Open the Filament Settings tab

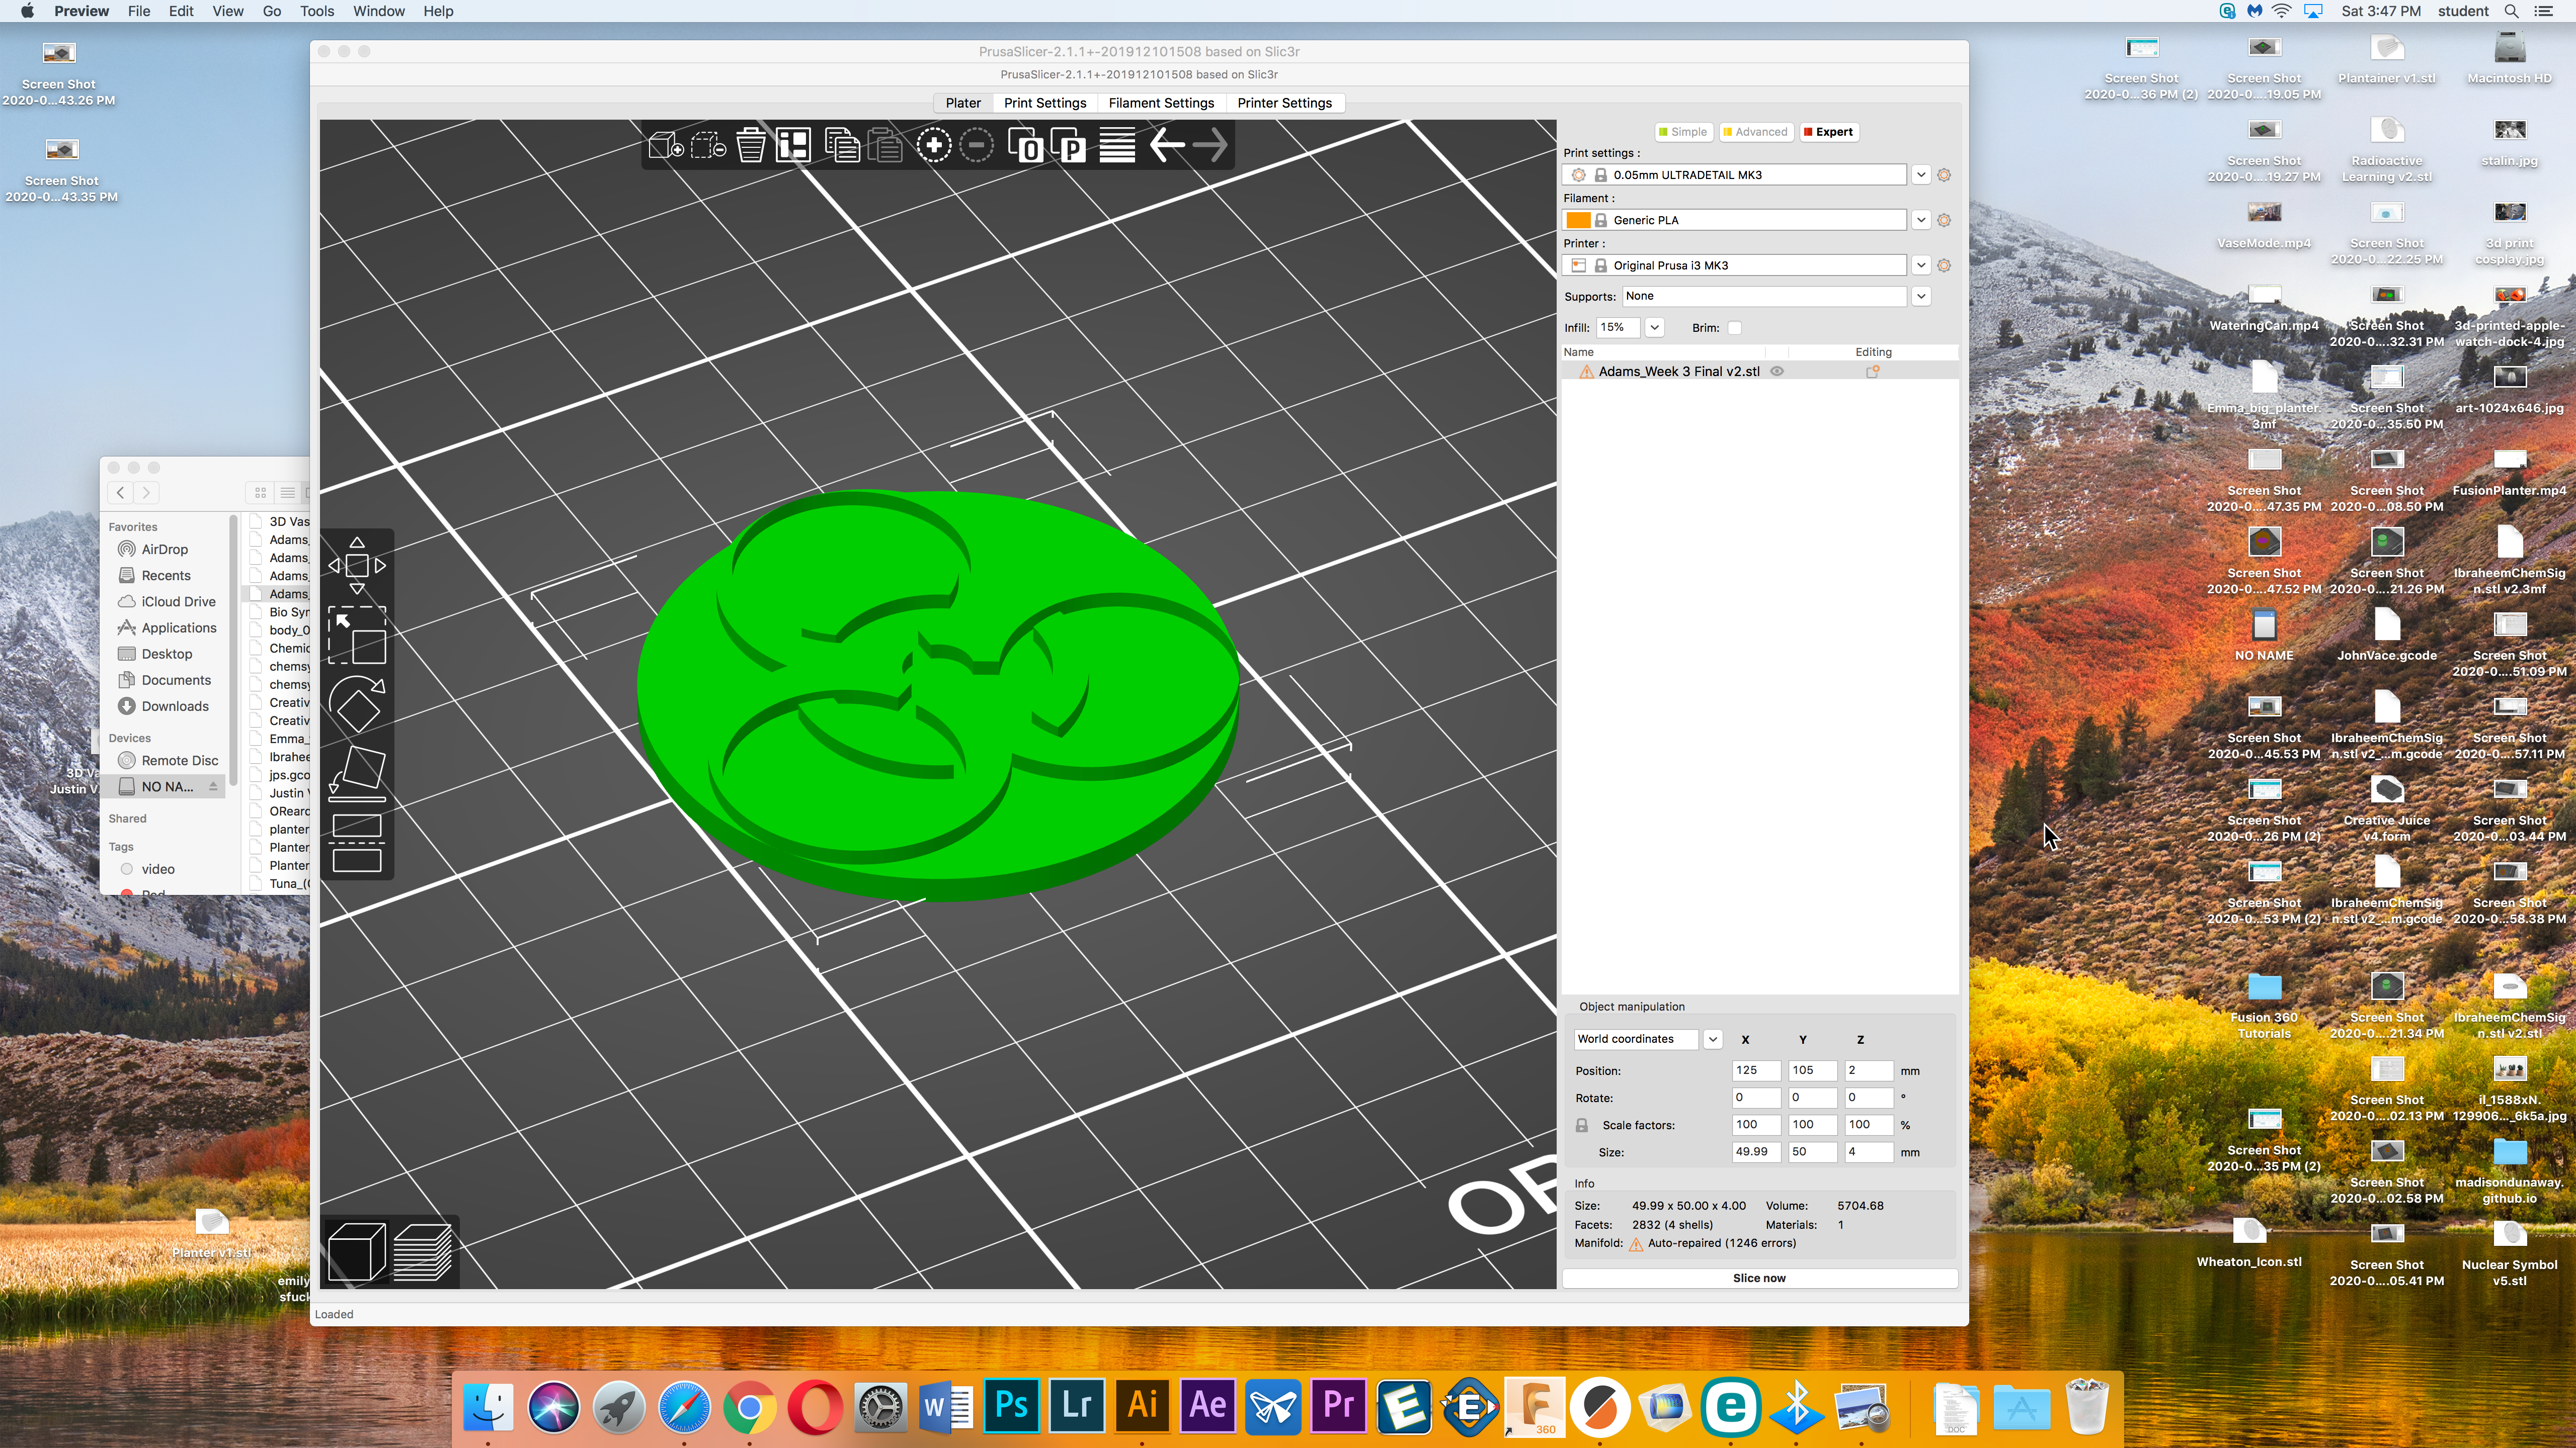coord(1161,103)
